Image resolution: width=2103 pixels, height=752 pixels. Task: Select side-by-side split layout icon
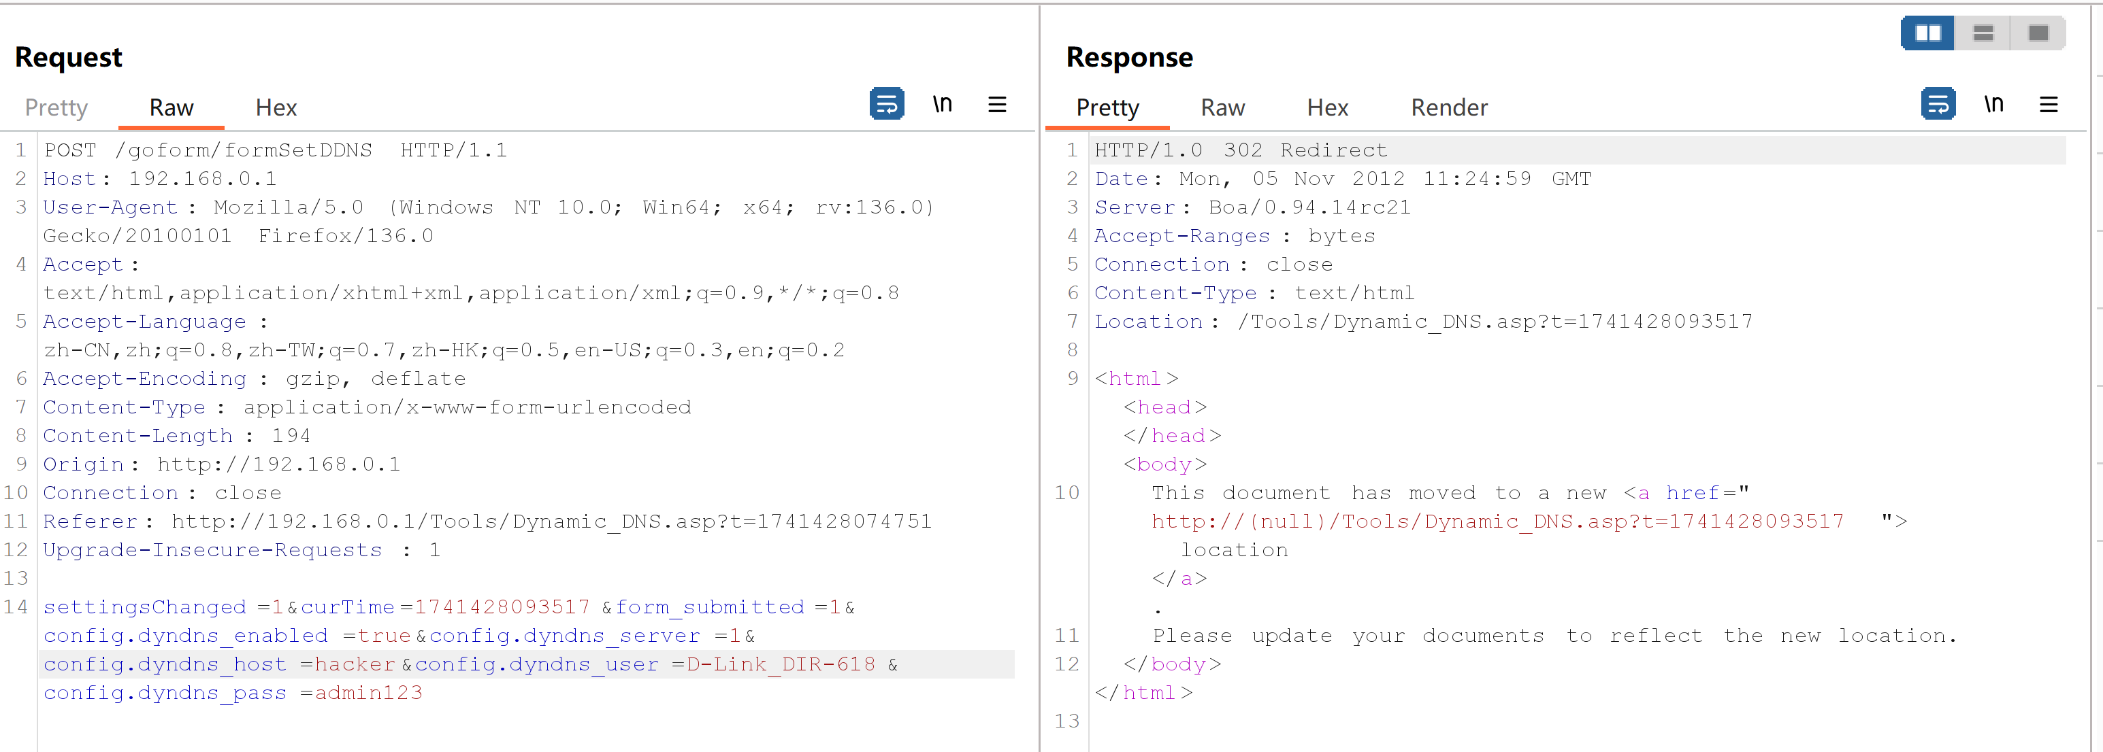(1927, 33)
